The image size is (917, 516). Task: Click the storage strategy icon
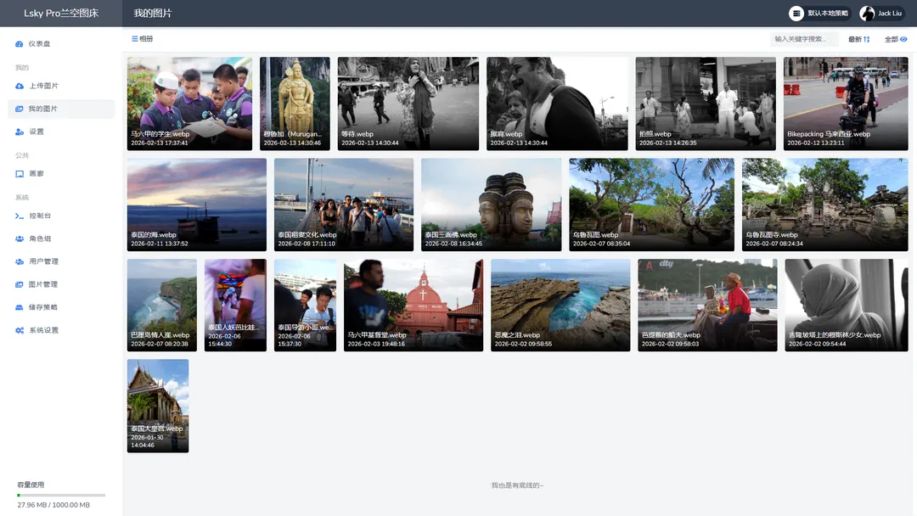20,307
